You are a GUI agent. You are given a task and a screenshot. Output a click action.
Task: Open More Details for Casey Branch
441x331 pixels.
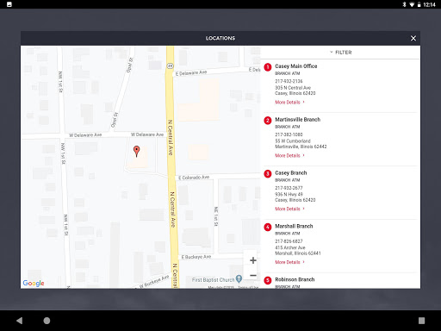point(289,209)
